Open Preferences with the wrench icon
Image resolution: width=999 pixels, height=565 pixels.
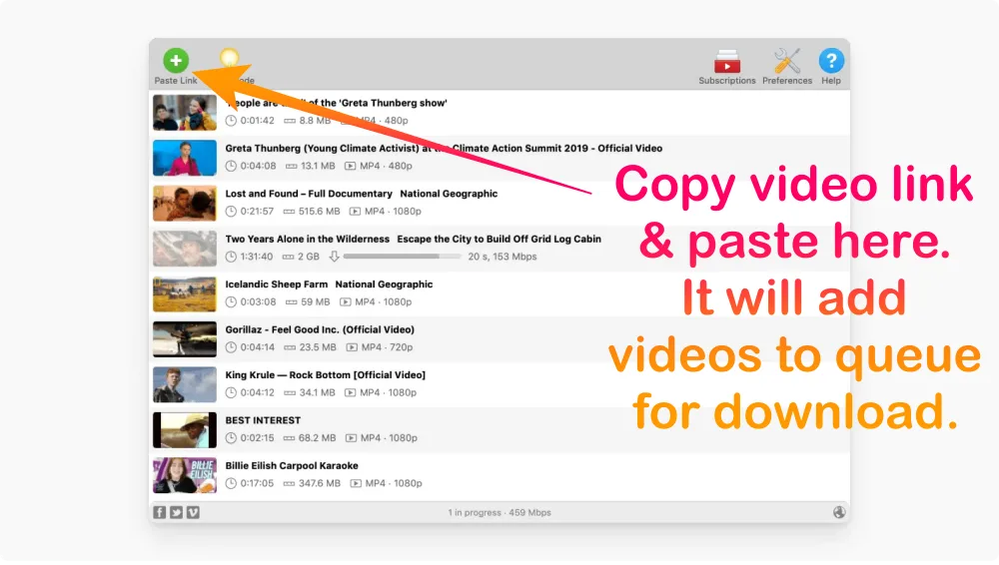click(787, 63)
